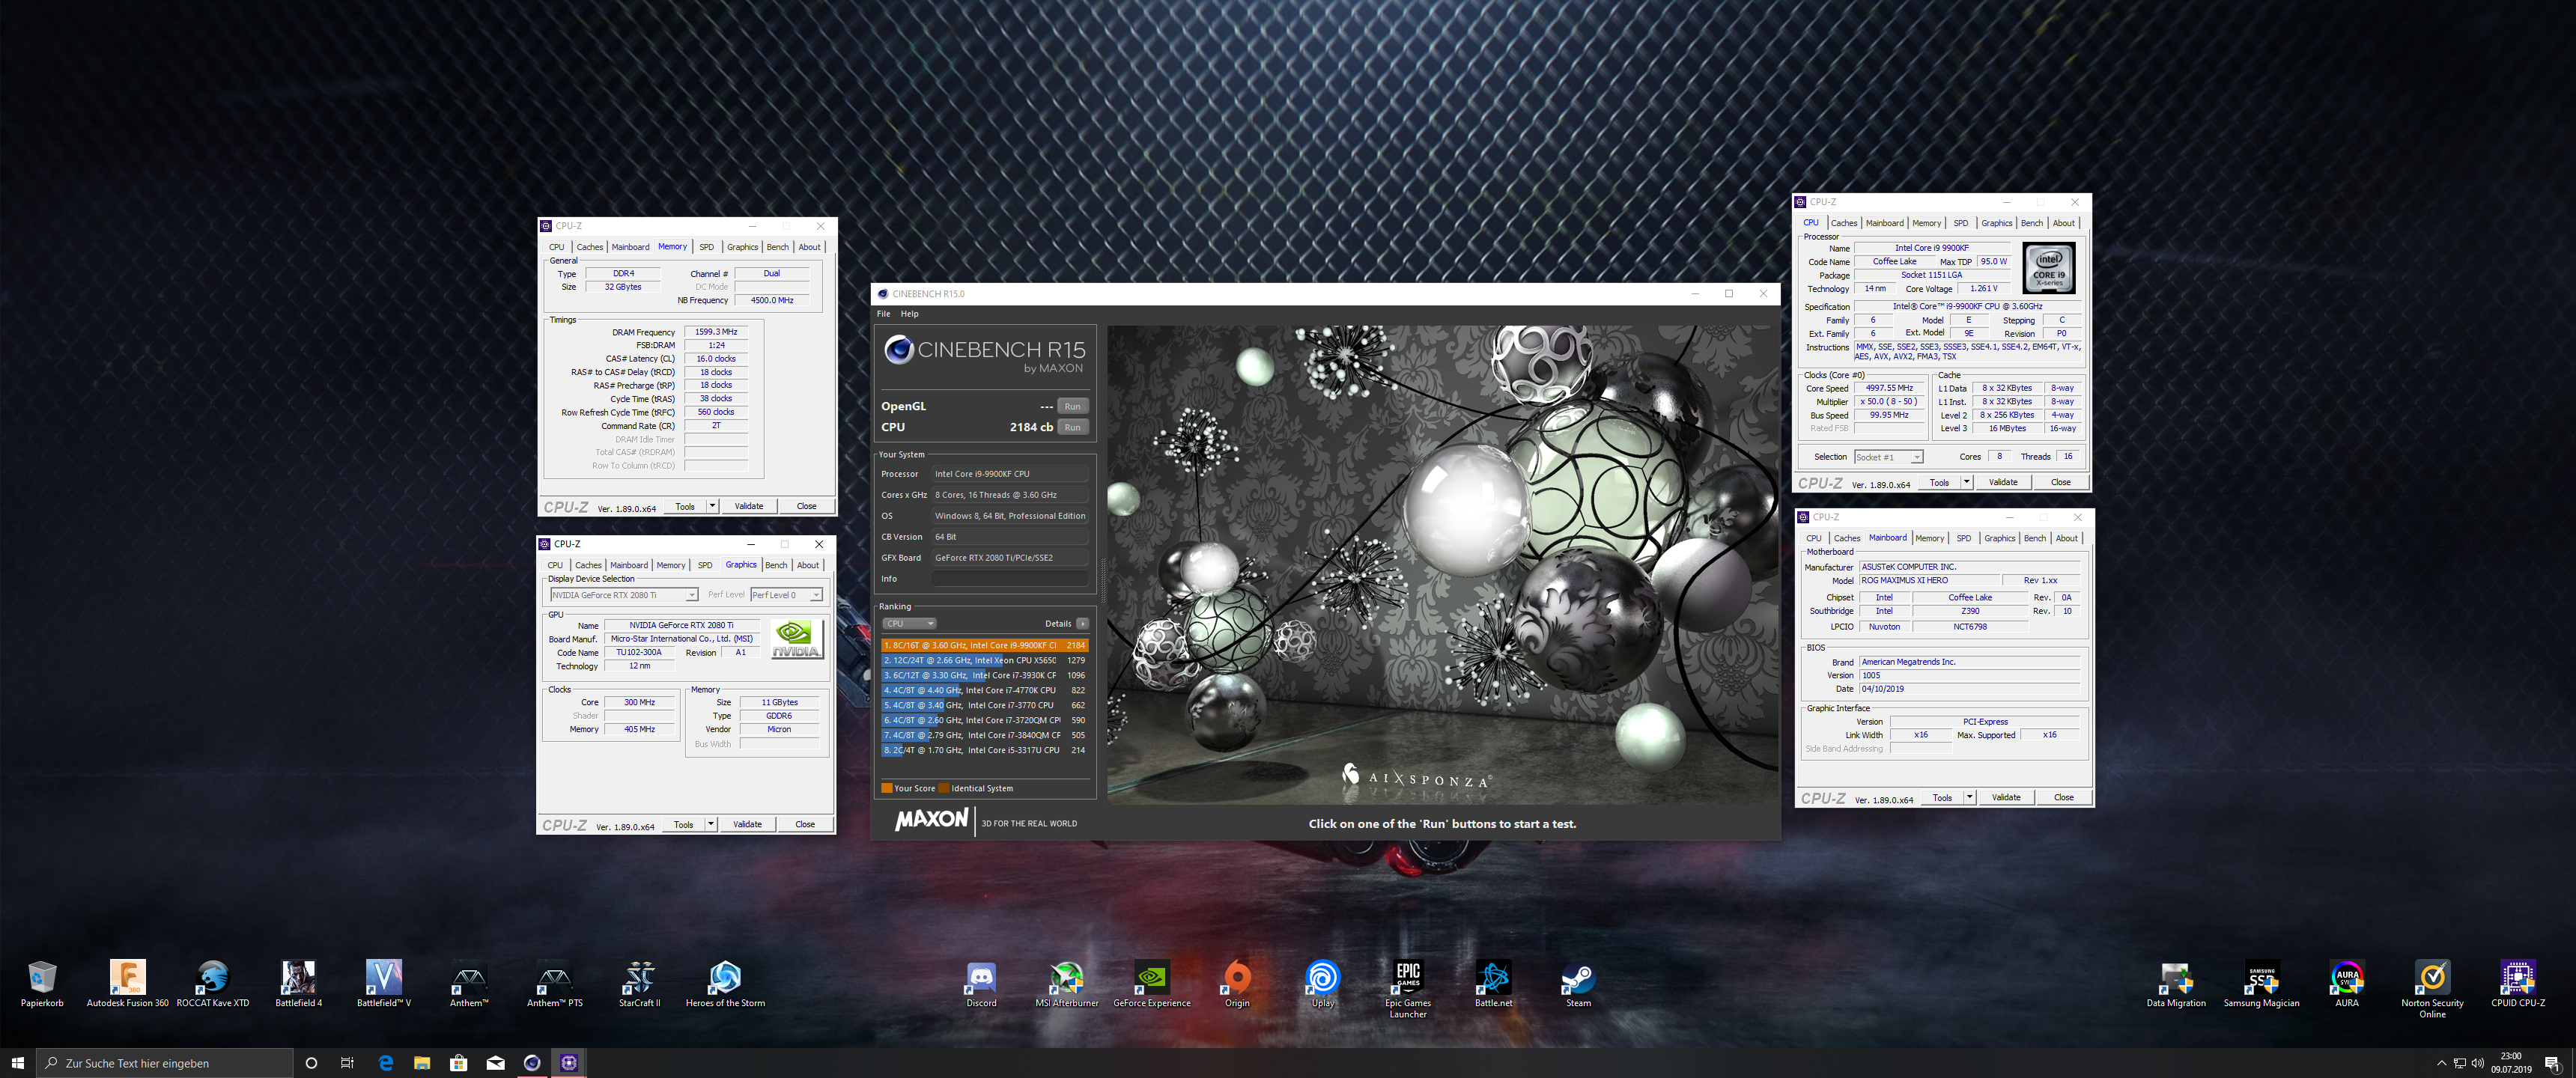Open the notification center on taskbar
Screen dimensions: 2576x1078
point(2552,1063)
